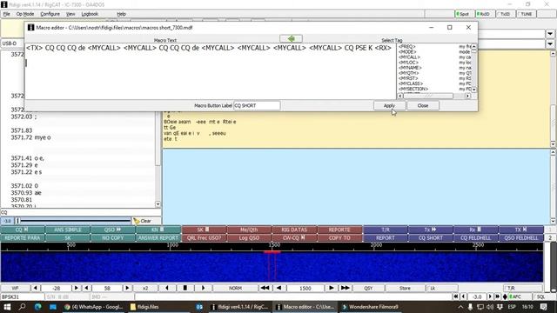This screenshot has width=557, height=313.
Task: Open the File menu
Action: pyautogui.click(x=7, y=14)
